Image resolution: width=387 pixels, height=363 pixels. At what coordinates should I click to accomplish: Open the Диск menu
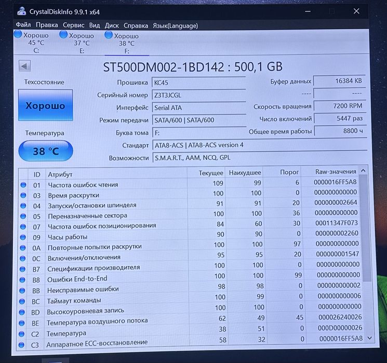click(x=112, y=25)
